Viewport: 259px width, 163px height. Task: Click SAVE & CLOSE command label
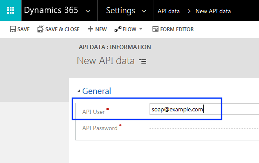(63, 29)
